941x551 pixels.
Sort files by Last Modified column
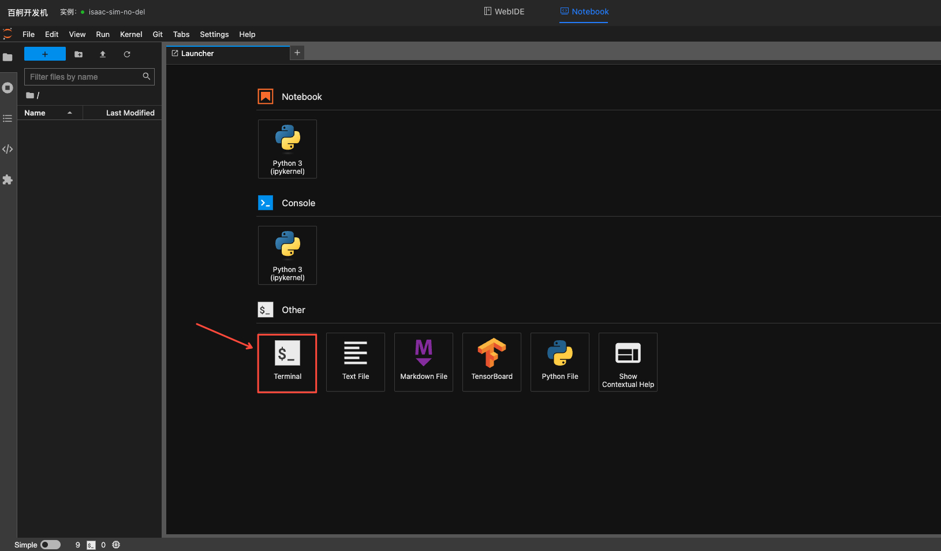pos(130,113)
